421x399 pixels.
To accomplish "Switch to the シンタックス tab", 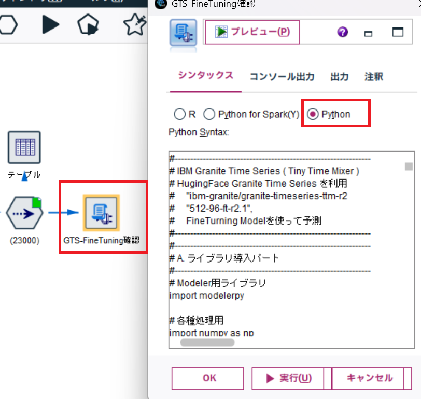I will pos(206,76).
